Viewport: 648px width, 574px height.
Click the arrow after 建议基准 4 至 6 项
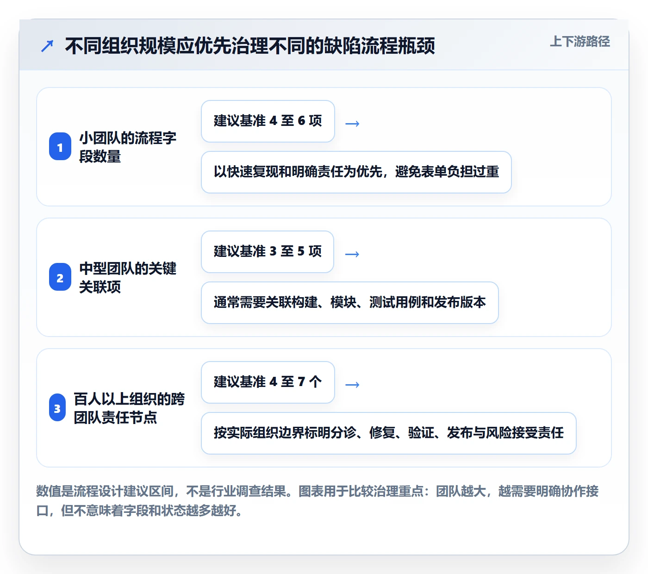pyautogui.click(x=352, y=124)
